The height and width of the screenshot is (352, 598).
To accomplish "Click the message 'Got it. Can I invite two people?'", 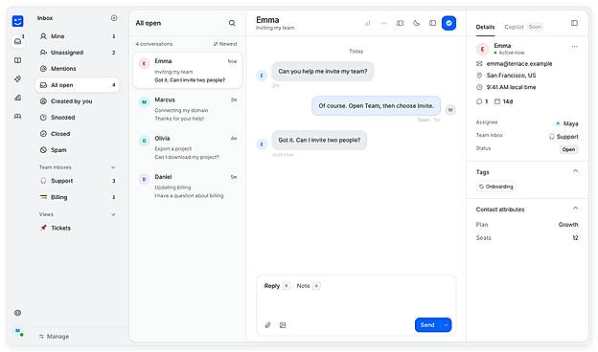I will tap(319, 140).
